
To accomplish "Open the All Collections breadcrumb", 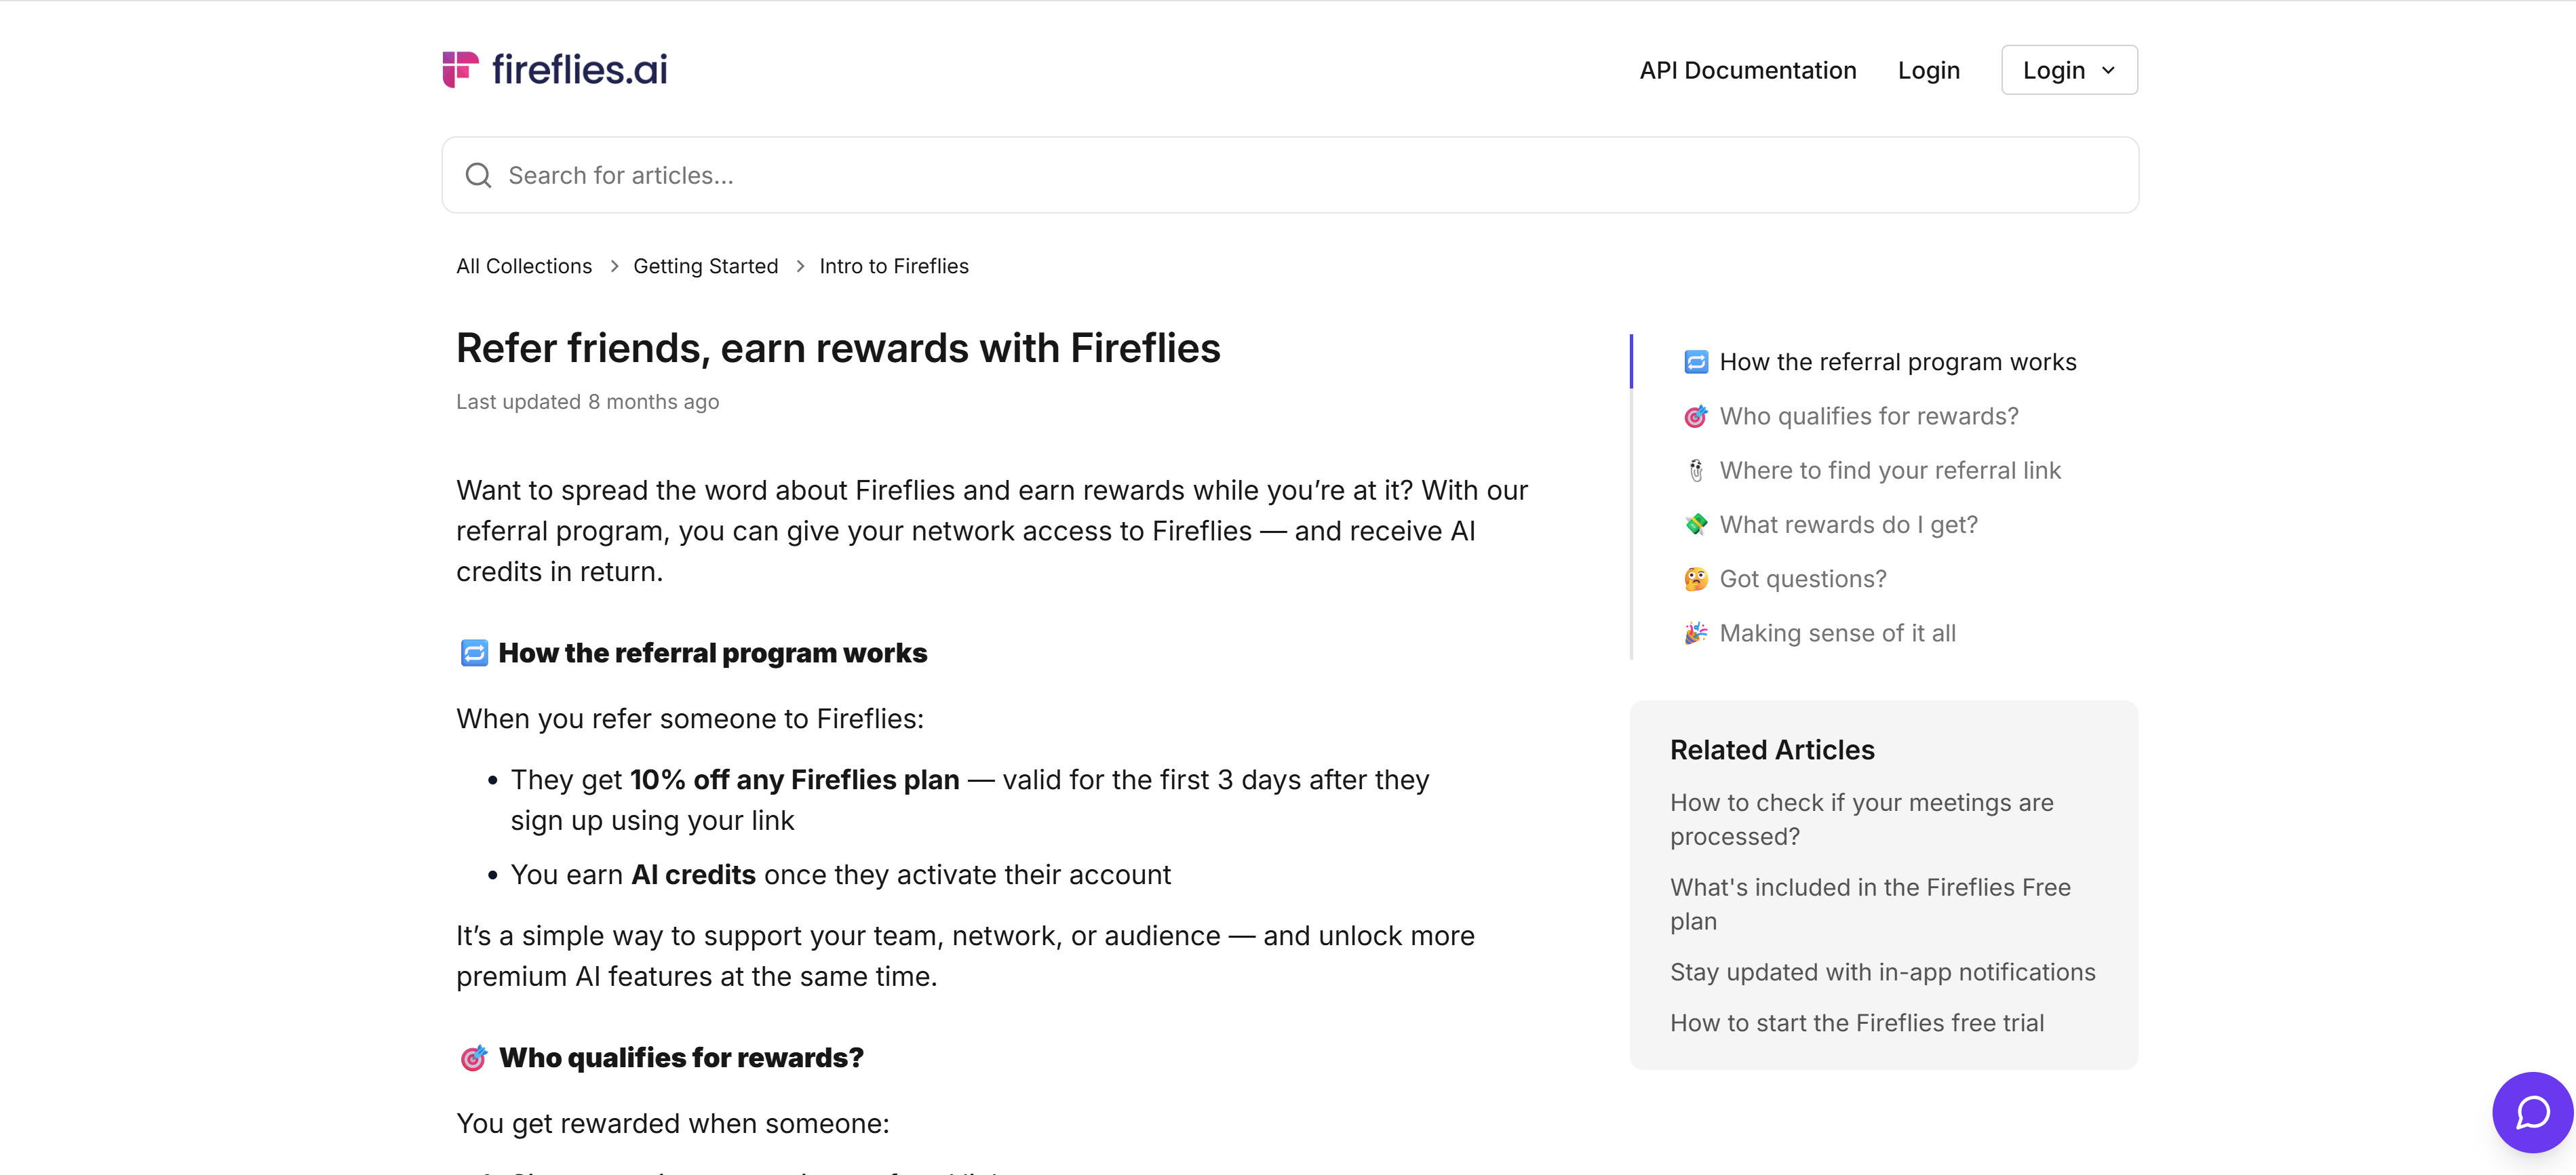I will pos(523,266).
